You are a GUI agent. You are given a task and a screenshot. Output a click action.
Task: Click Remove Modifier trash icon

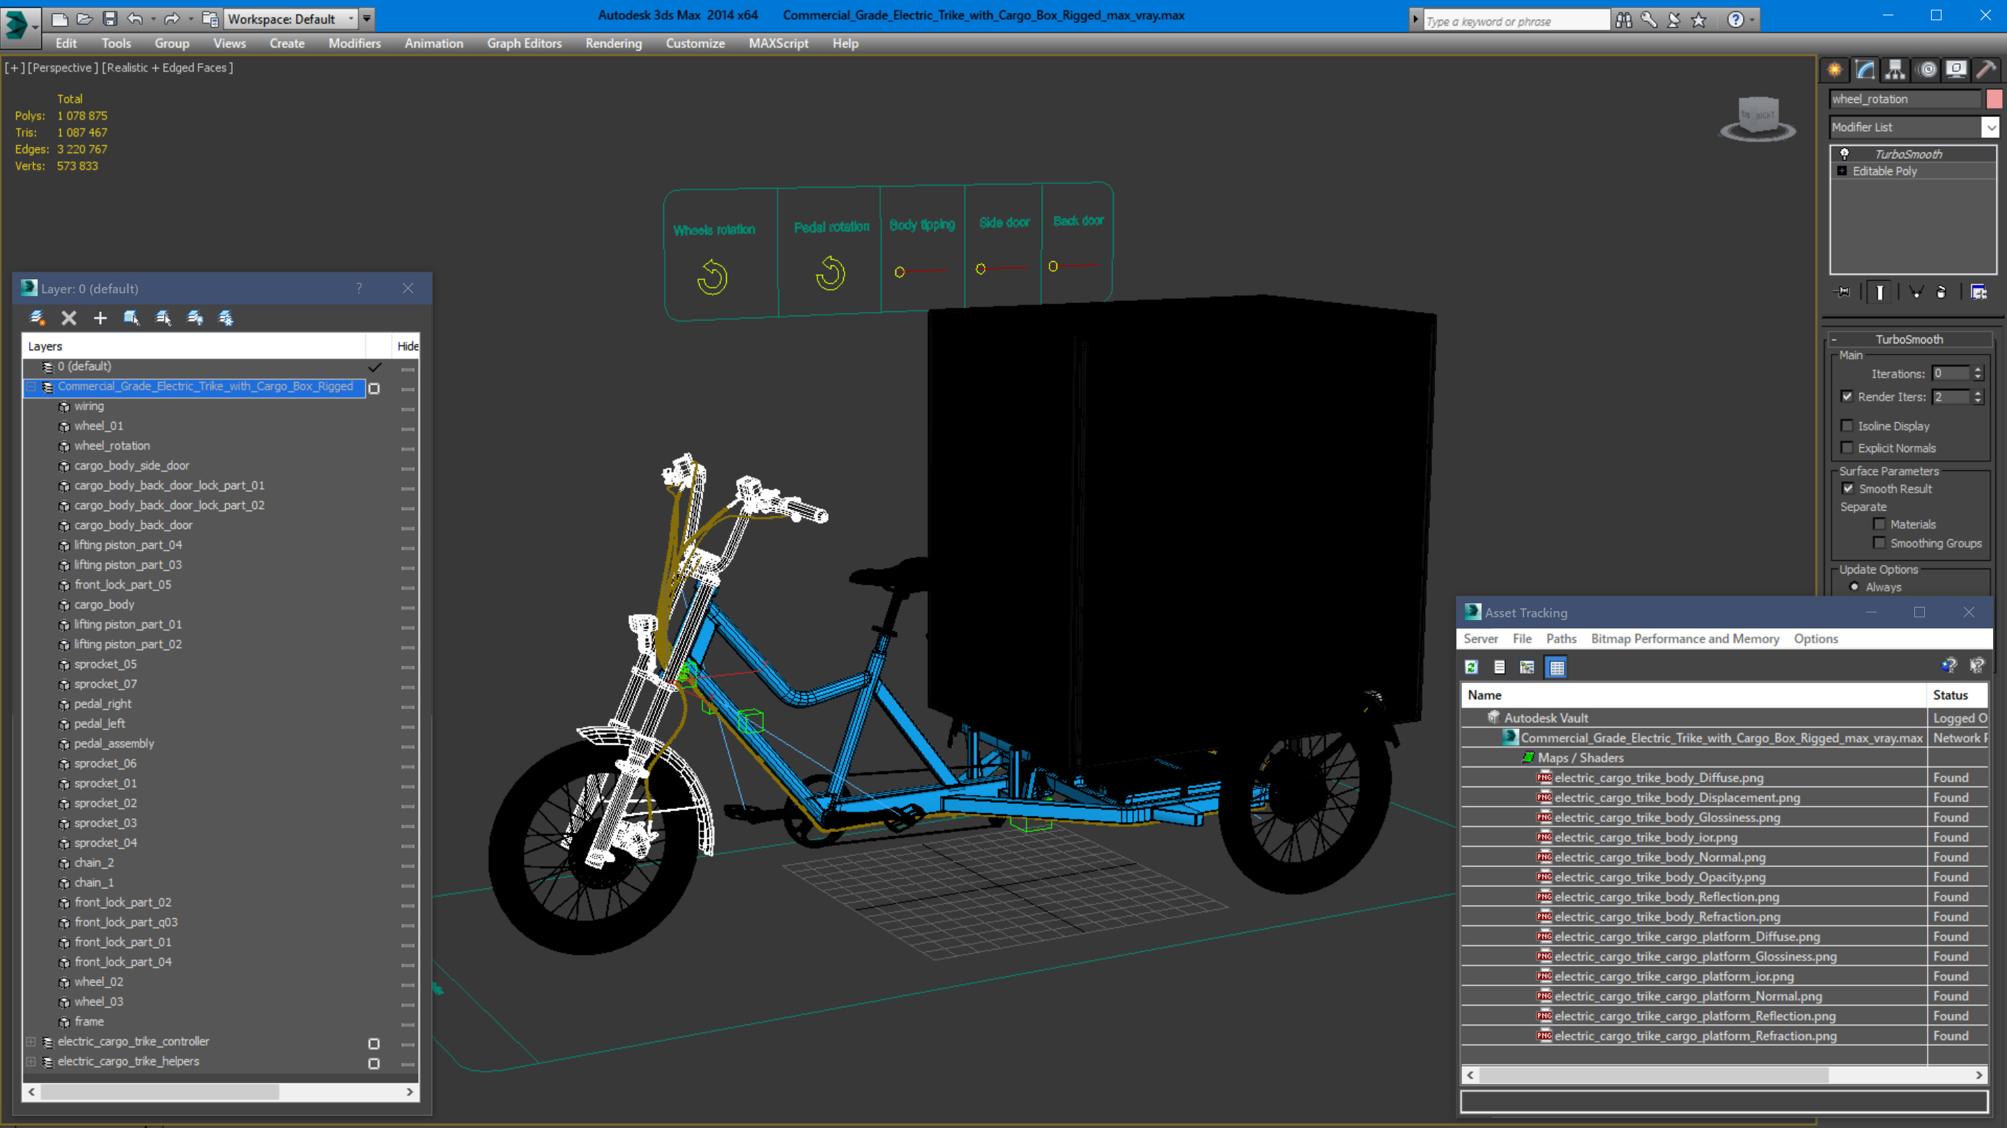(x=1941, y=292)
